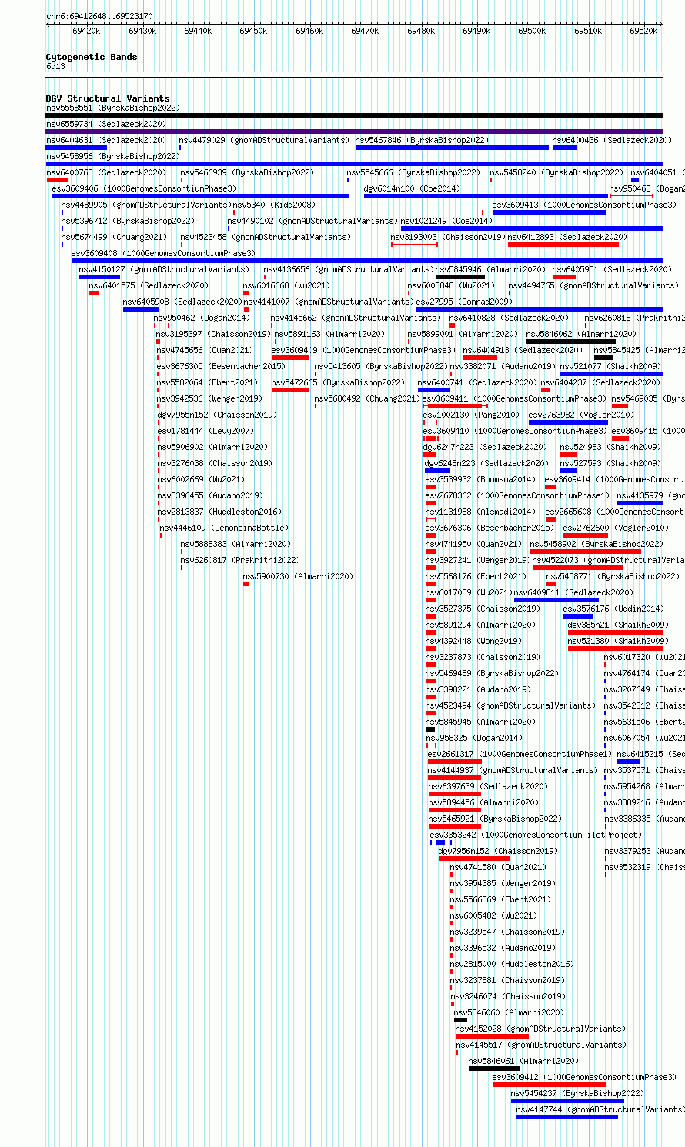The height and width of the screenshot is (1147, 685).
Task: Open variant nsv5558551 (ByrskaBishop2022)
Action: [x=112, y=108]
